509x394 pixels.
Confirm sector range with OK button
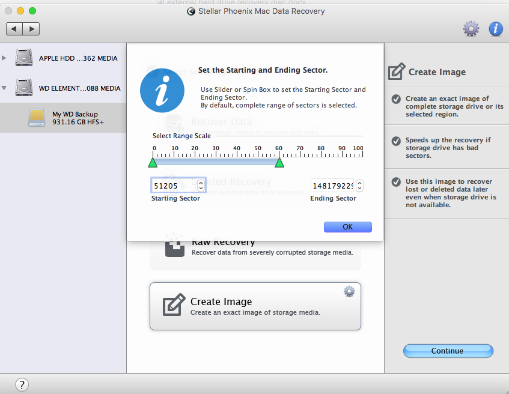pos(348,227)
